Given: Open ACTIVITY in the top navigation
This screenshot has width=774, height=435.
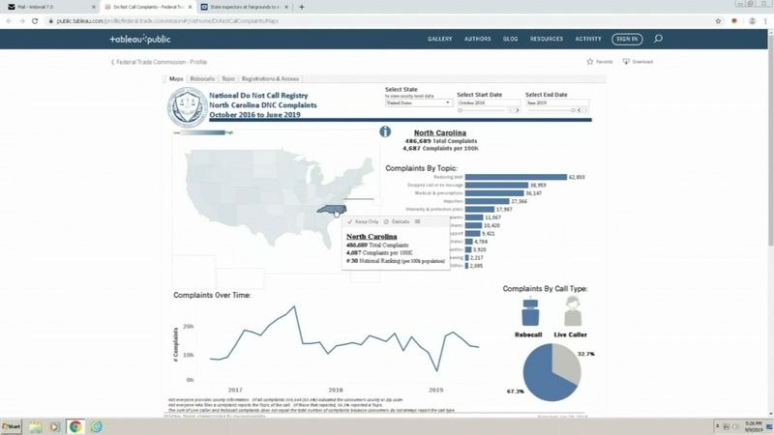Looking at the screenshot, I should click(x=588, y=39).
